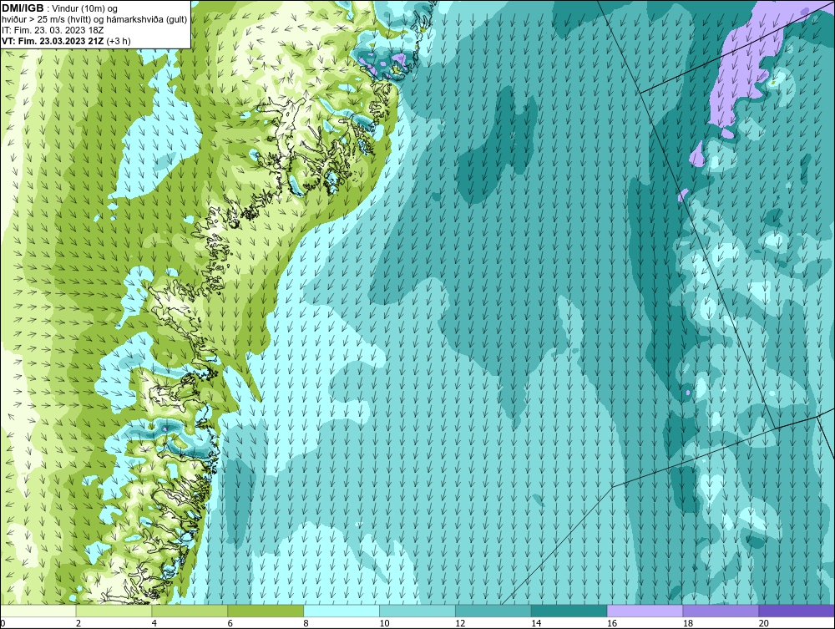Click the 2–4 m/s light yellow-green legend swatch
835x629 pixels.
click(114, 611)
